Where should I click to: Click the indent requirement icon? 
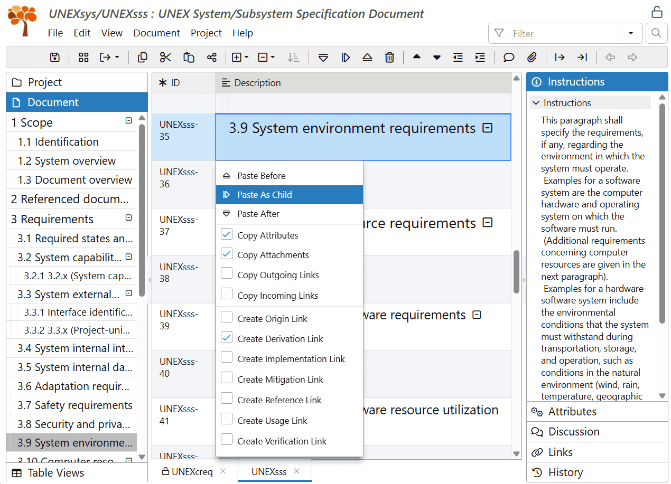[x=480, y=57]
